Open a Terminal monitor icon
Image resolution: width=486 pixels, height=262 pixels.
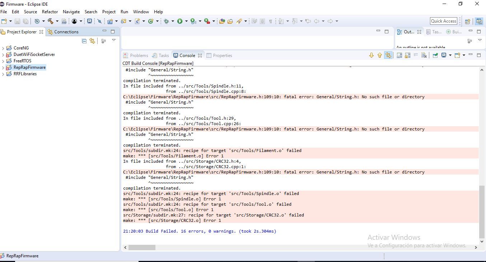[89, 21]
